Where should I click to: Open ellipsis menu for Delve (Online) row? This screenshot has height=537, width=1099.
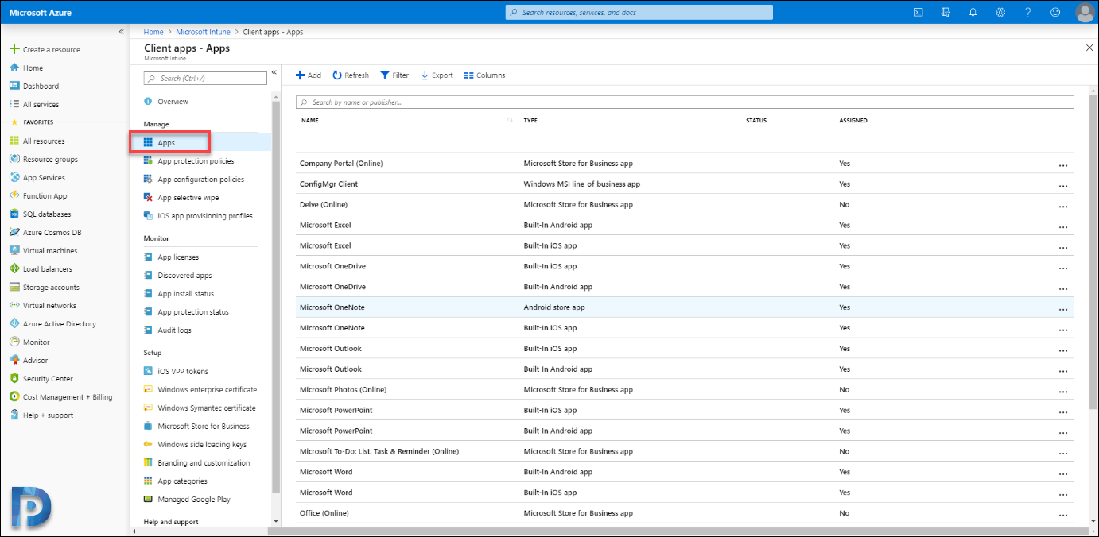pyautogui.click(x=1063, y=206)
